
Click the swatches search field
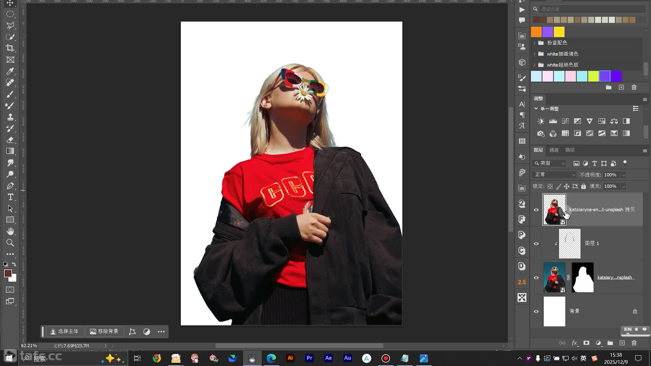[x=593, y=9]
